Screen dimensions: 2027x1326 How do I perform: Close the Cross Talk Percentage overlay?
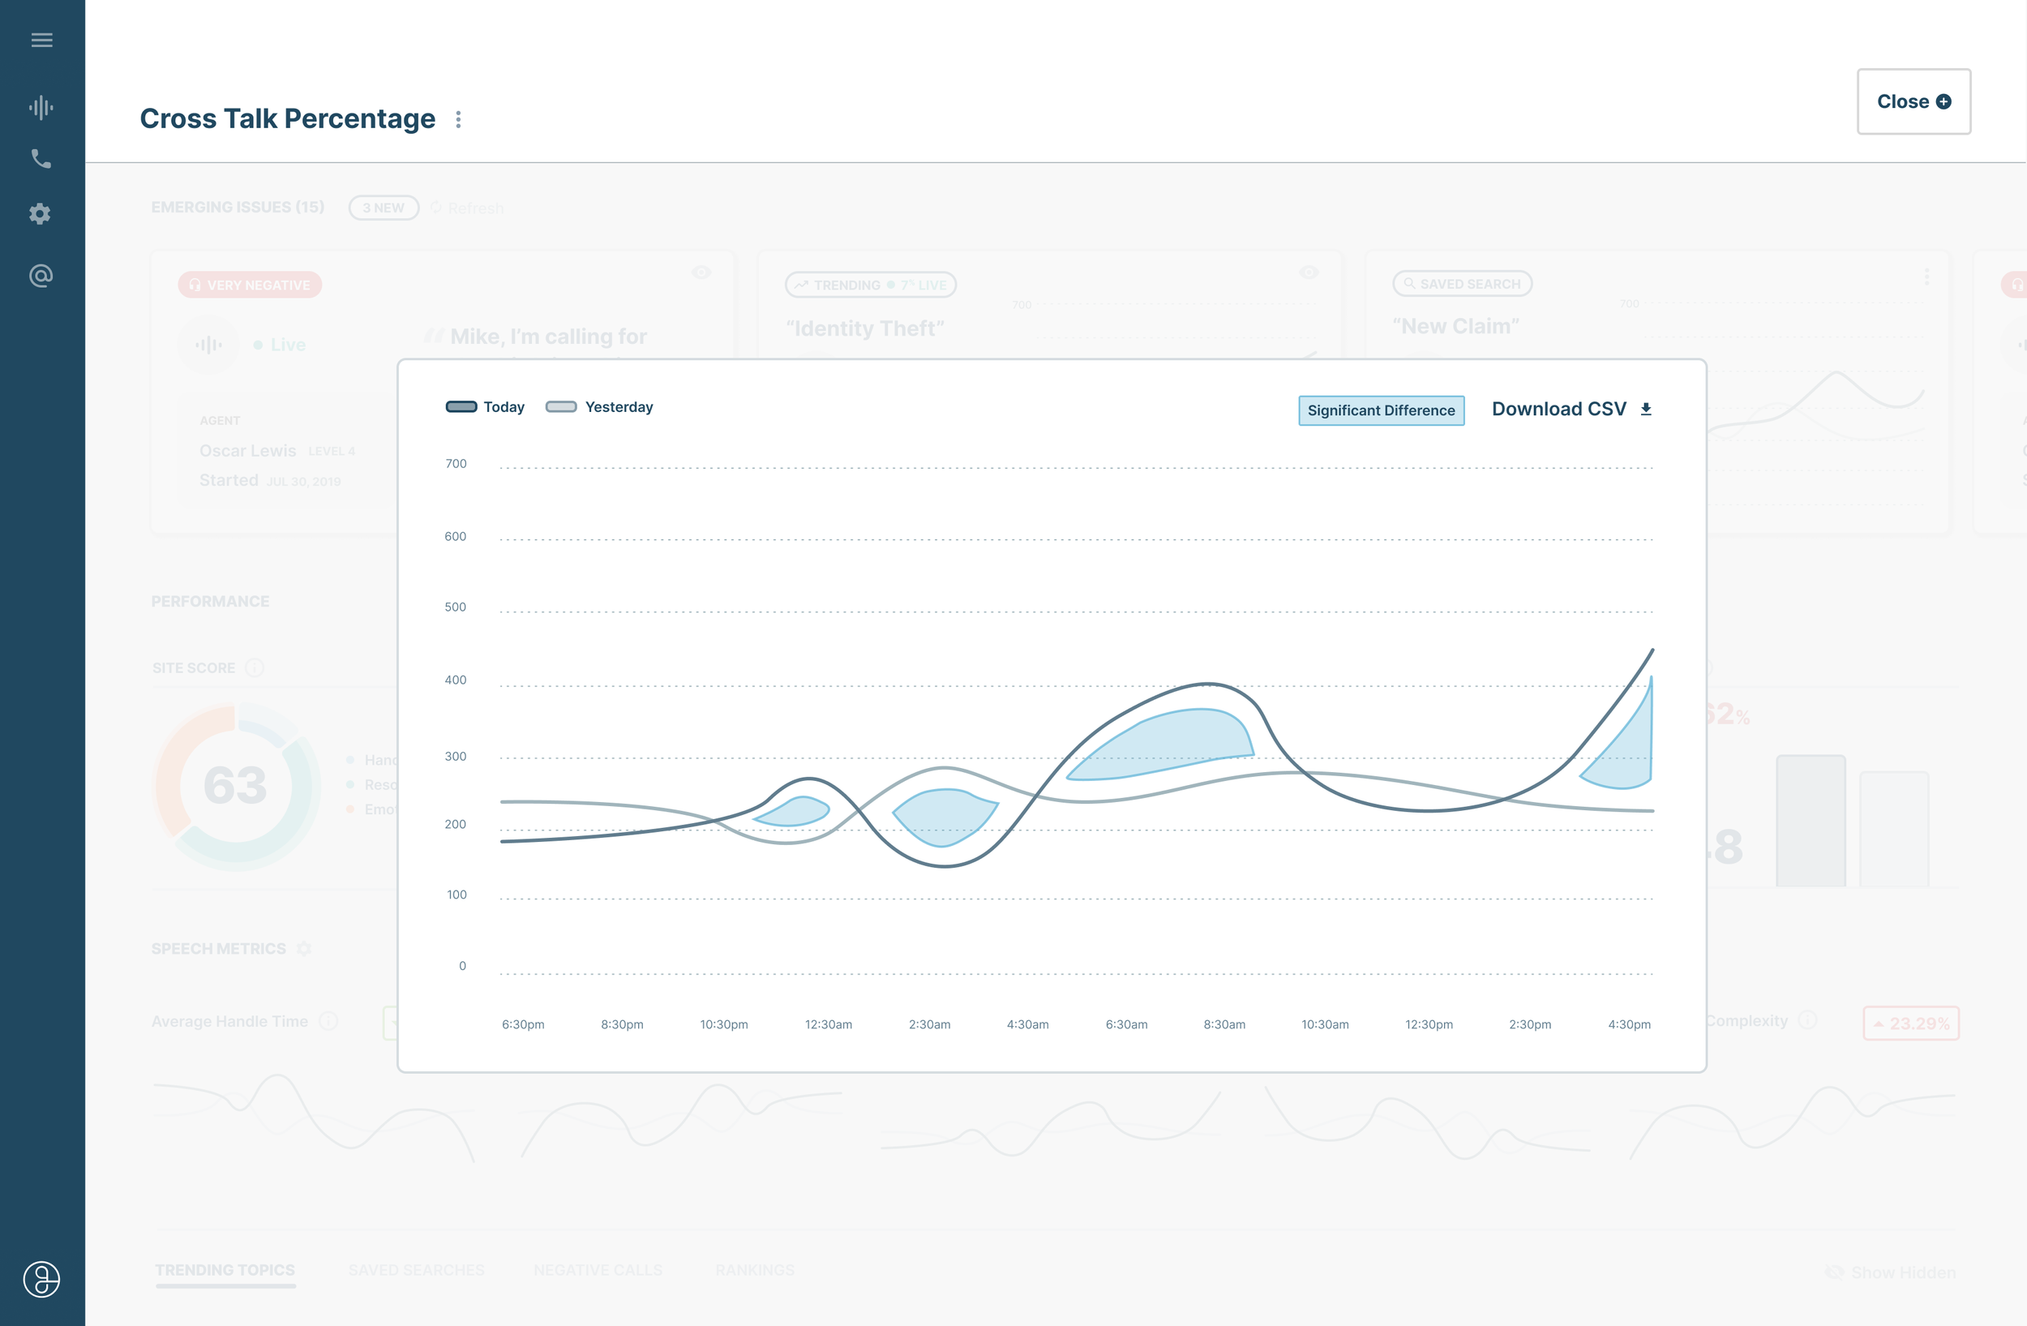point(1913,101)
